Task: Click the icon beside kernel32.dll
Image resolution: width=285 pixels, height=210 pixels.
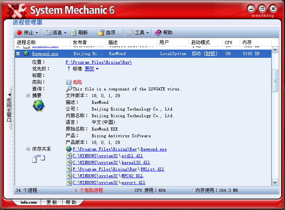Action: [x=69, y=162]
